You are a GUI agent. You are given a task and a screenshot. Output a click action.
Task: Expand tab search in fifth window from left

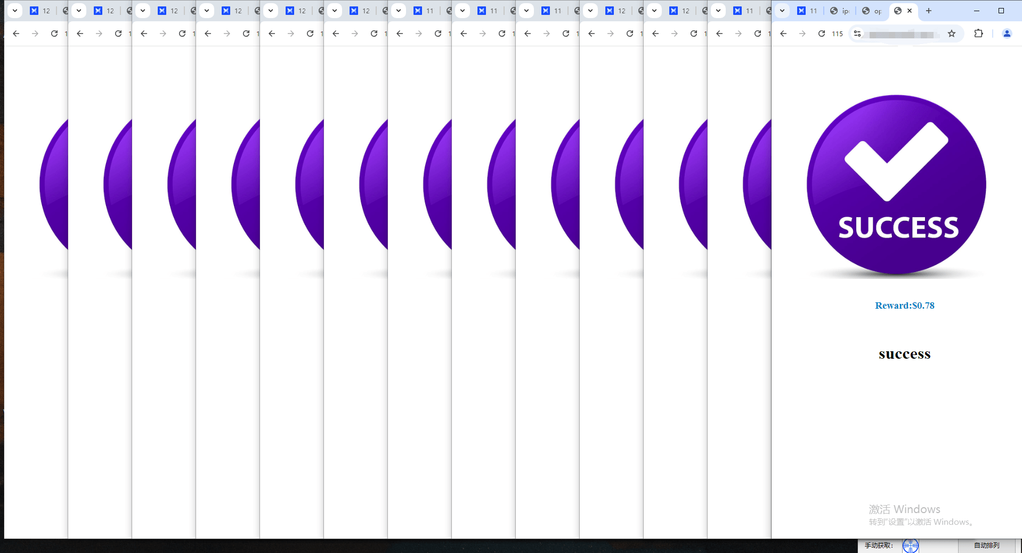(271, 11)
